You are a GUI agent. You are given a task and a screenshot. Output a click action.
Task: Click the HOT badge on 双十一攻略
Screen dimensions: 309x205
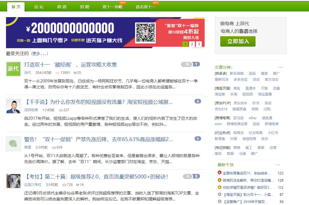coord(123,3)
